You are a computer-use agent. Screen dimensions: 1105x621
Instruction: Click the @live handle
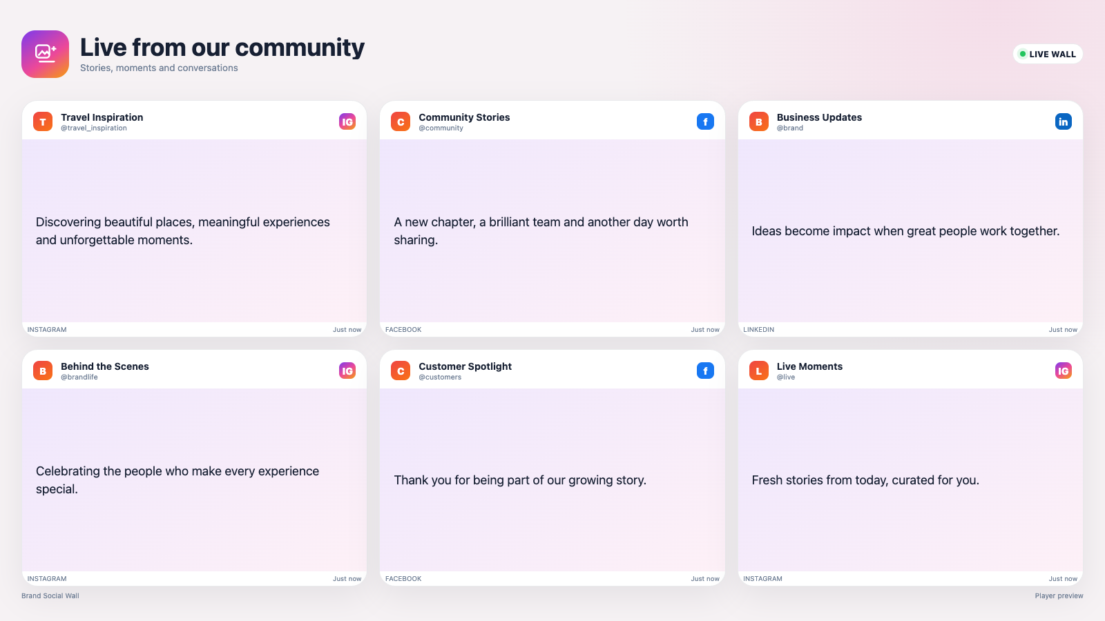(786, 377)
